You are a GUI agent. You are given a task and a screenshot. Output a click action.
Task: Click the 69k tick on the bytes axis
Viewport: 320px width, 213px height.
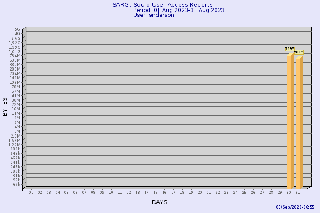click(16, 184)
